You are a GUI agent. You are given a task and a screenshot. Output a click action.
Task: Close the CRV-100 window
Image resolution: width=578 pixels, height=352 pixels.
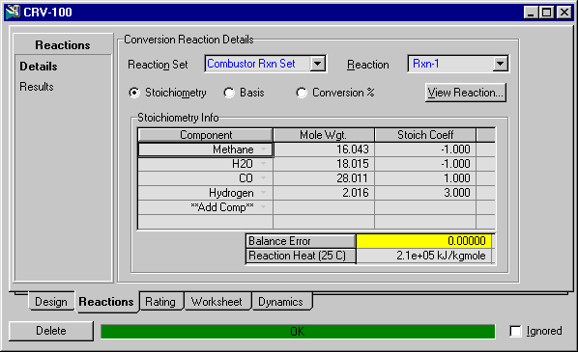tap(564, 13)
